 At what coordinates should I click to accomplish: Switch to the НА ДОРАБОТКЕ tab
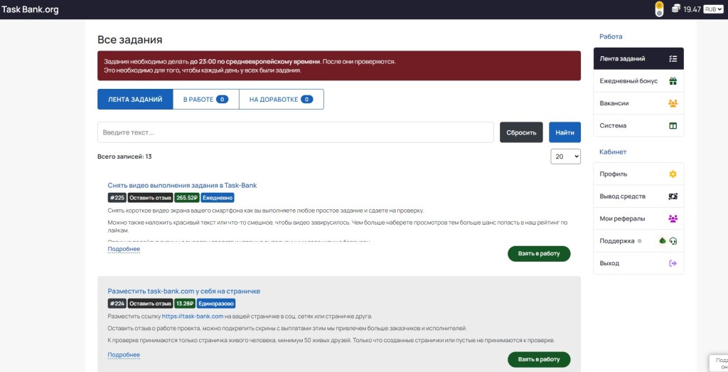(282, 100)
